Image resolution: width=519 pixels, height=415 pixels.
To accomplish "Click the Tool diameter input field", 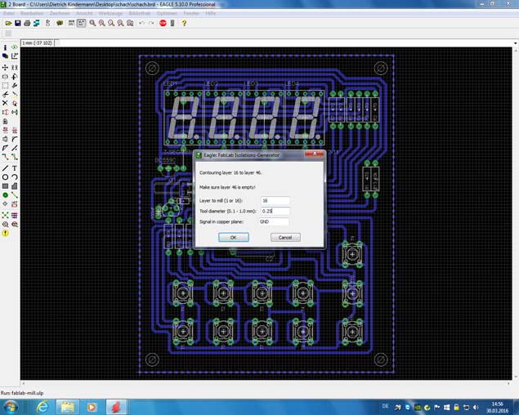I will (x=275, y=211).
